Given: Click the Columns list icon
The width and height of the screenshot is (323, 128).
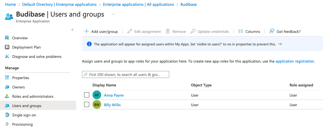Looking at the screenshot, I should tap(240, 31).
